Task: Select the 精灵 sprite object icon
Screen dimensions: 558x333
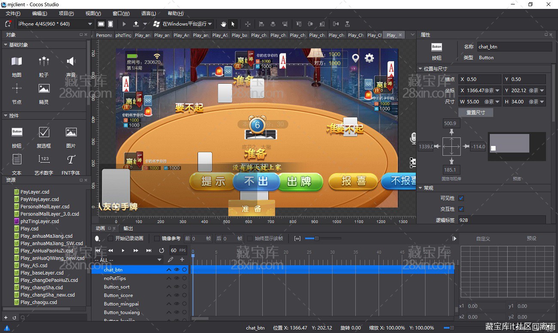Action: (x=44, y=88)
